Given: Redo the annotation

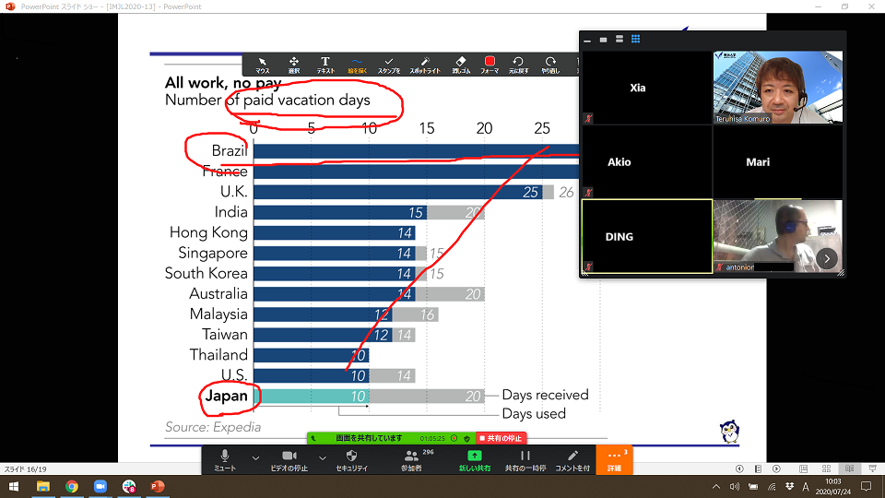Looking at the screenshot, I should [550, 65].
